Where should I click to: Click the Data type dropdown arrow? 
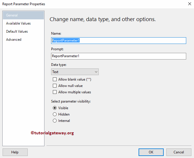(96, 72)
